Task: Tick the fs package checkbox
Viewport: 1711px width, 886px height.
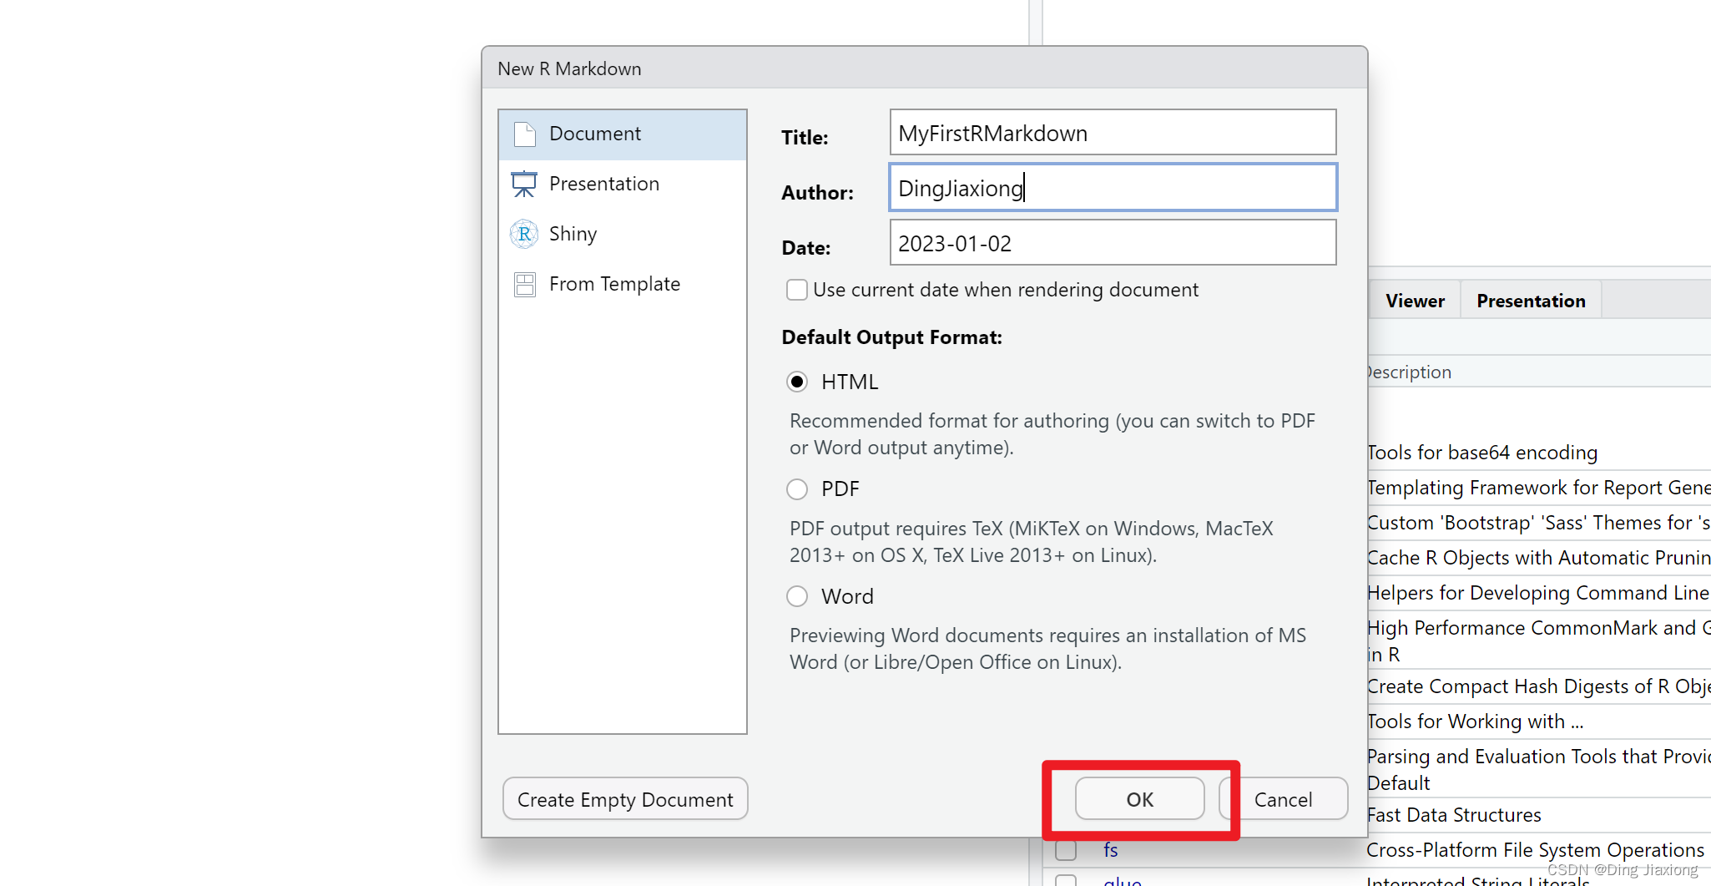Action: coord(1066,850)
